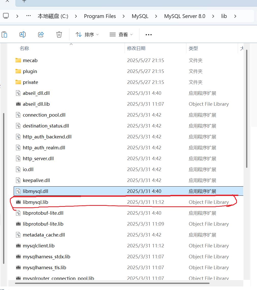Select the io.dll file icon
The width and height of the screenshot is (257, 290).
(x=18, y=169)
